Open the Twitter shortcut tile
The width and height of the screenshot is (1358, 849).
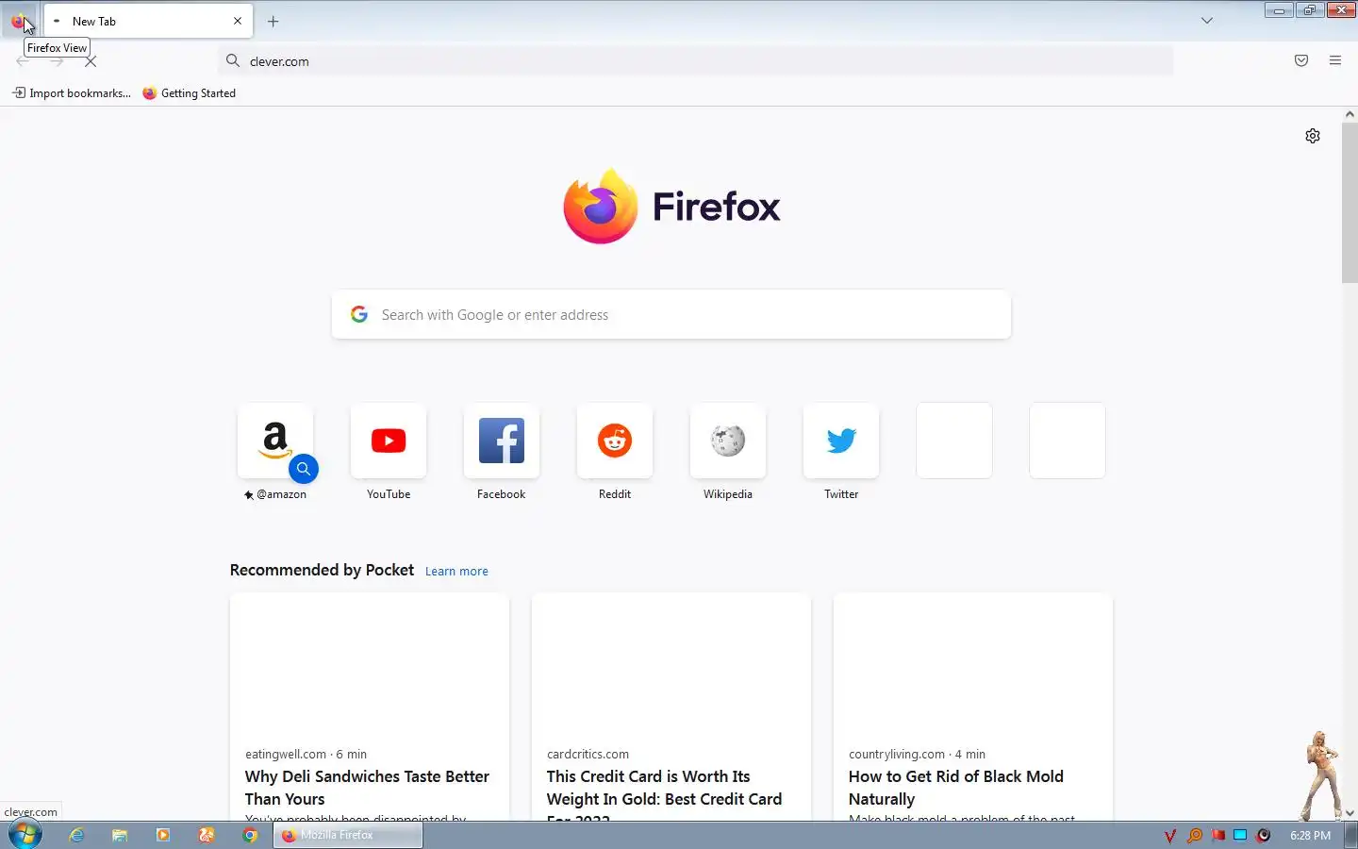point(841,441)
